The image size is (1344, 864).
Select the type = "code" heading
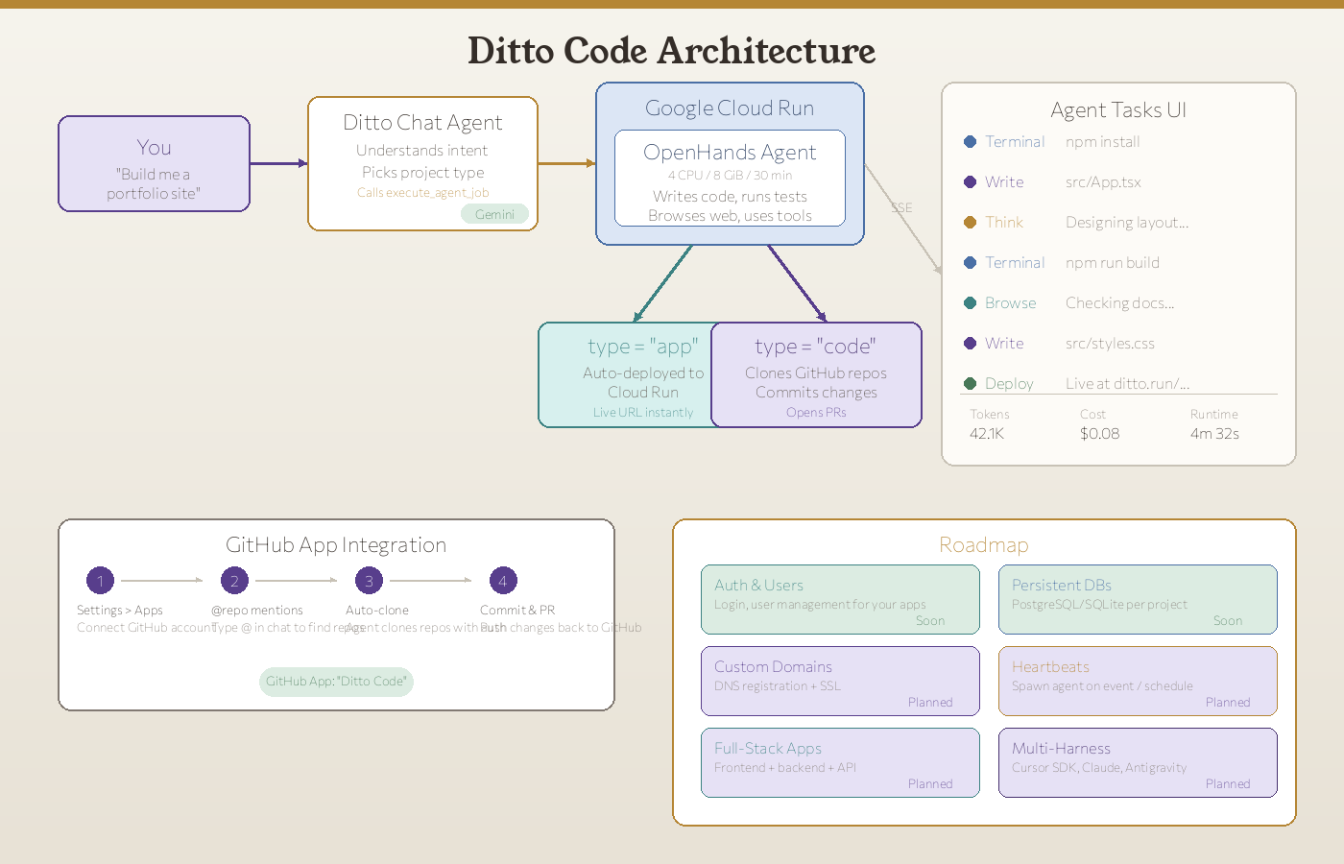816,347
